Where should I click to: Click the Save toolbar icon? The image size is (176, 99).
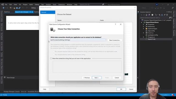pyautogui.click(x=17, y=8)
